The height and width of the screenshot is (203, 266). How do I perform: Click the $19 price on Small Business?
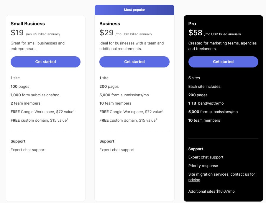click(17, 33)
